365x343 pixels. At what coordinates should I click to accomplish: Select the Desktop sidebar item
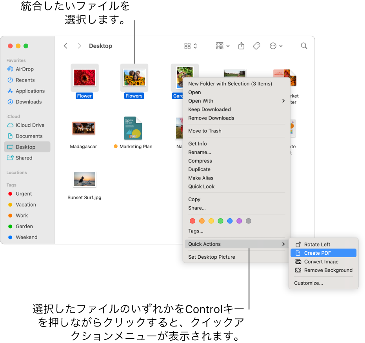(x=27, y=147)
